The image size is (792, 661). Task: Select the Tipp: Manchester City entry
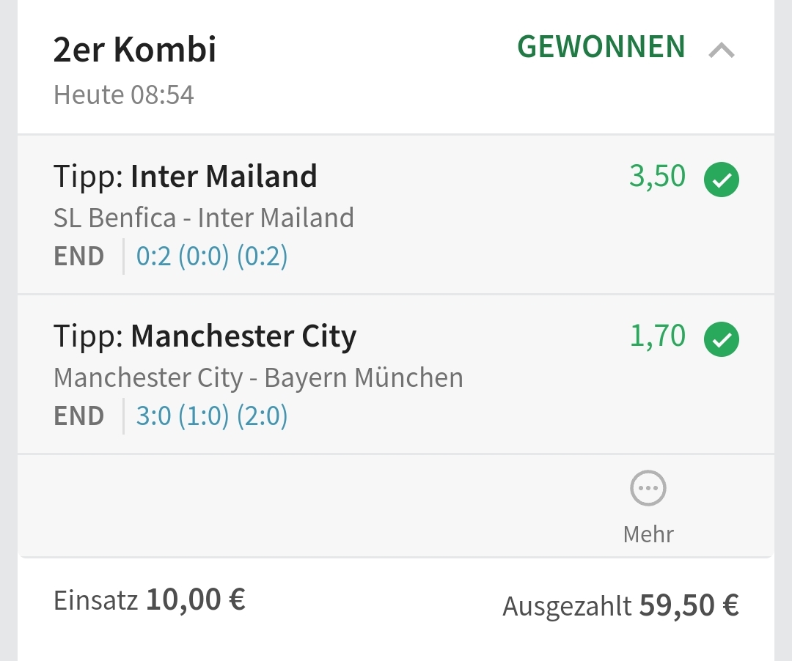pos(205,336)
